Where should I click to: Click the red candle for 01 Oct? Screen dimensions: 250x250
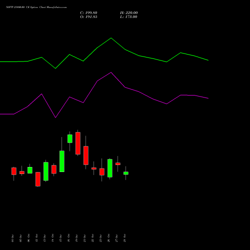pos(14,171)
